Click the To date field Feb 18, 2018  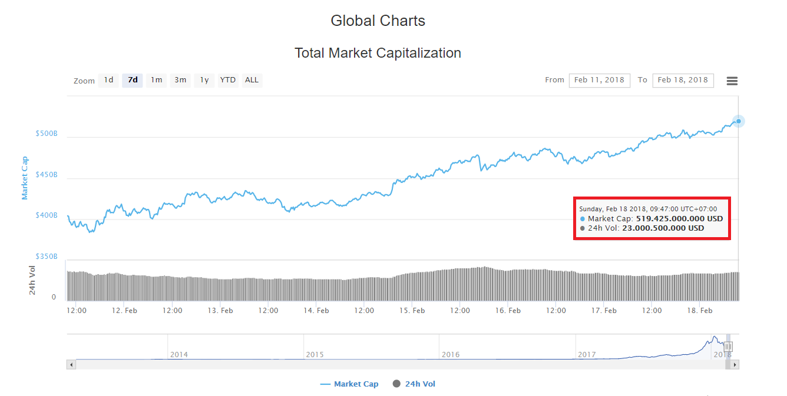(x=683, y=80)
